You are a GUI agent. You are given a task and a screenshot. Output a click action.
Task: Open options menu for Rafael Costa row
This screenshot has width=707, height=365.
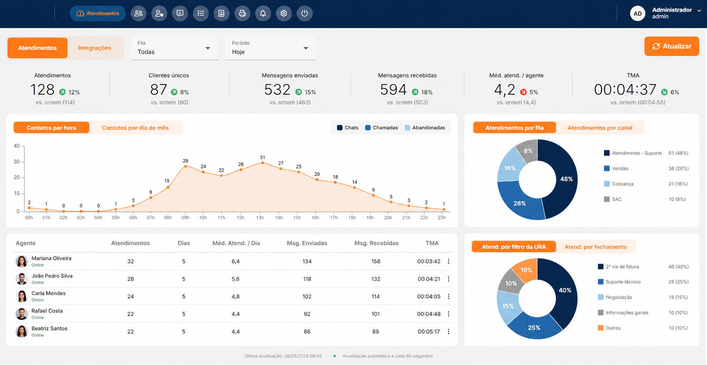click(x=448, y=314)
